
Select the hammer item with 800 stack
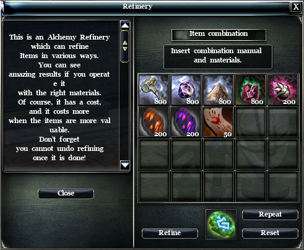(154, 90)
